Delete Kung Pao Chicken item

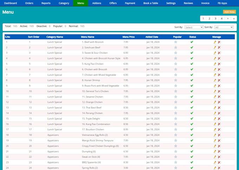(219, 64)
